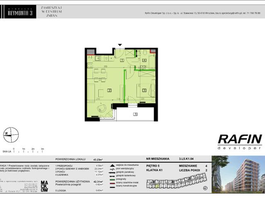The image size is (265, 198).
Task: Click the MAĆKÓW architect logo
Action: point(44,186)
